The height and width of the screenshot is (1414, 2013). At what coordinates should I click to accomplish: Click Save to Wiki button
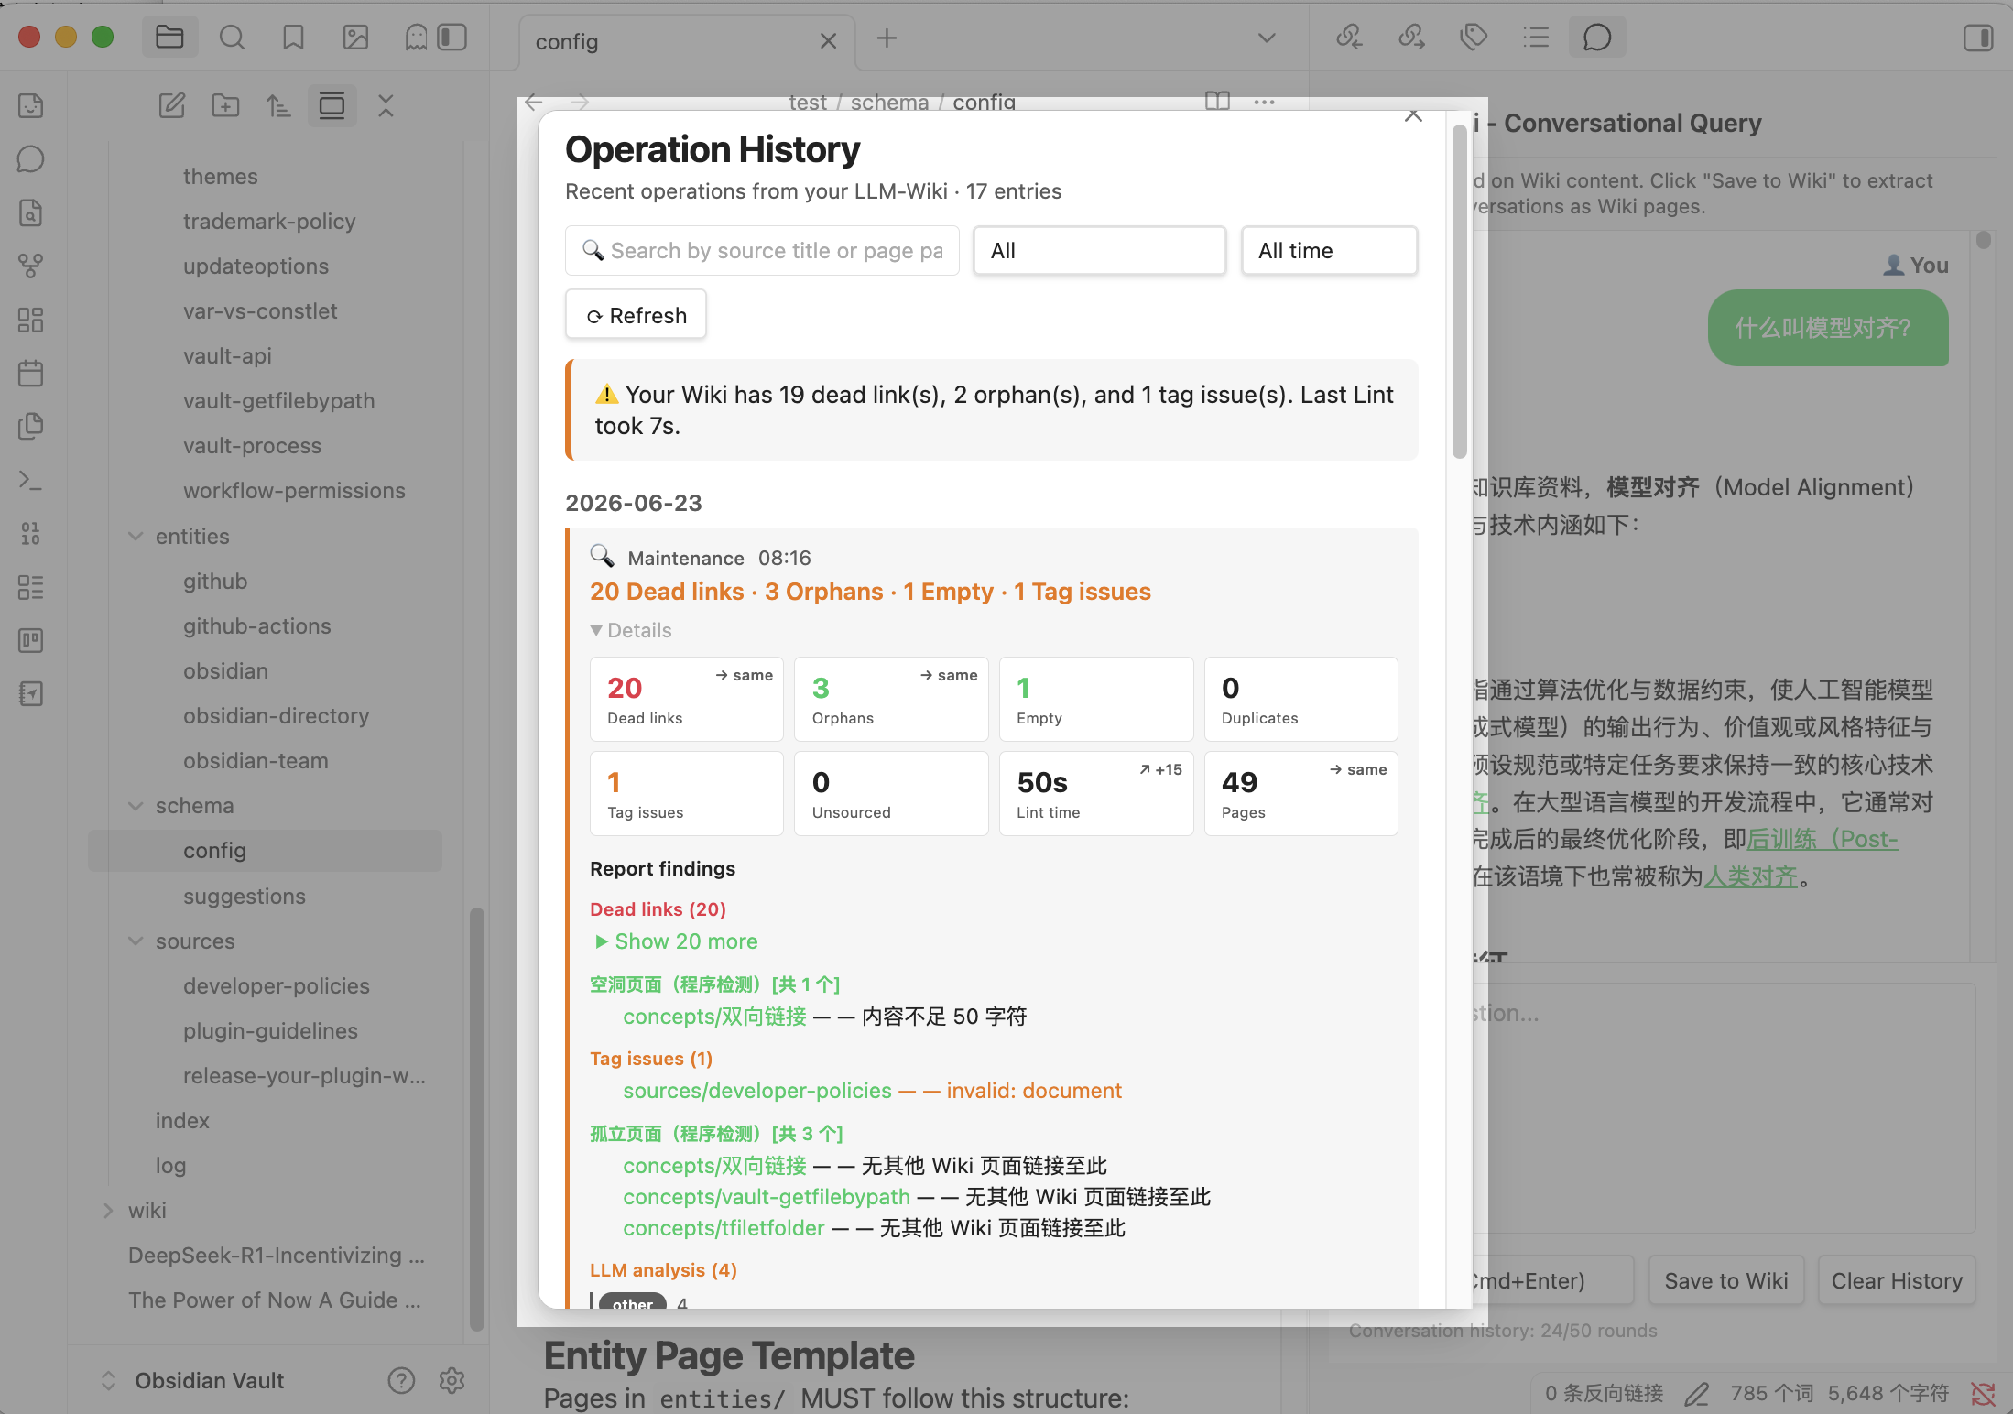(x=1725, y=1280)
